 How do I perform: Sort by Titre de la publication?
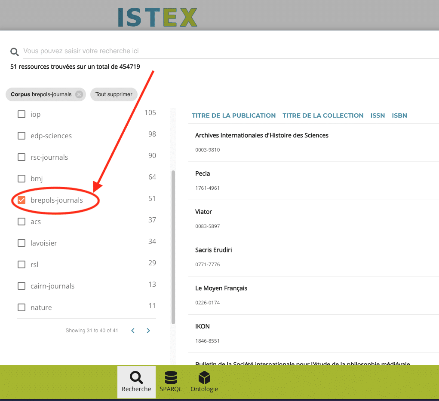233,115
